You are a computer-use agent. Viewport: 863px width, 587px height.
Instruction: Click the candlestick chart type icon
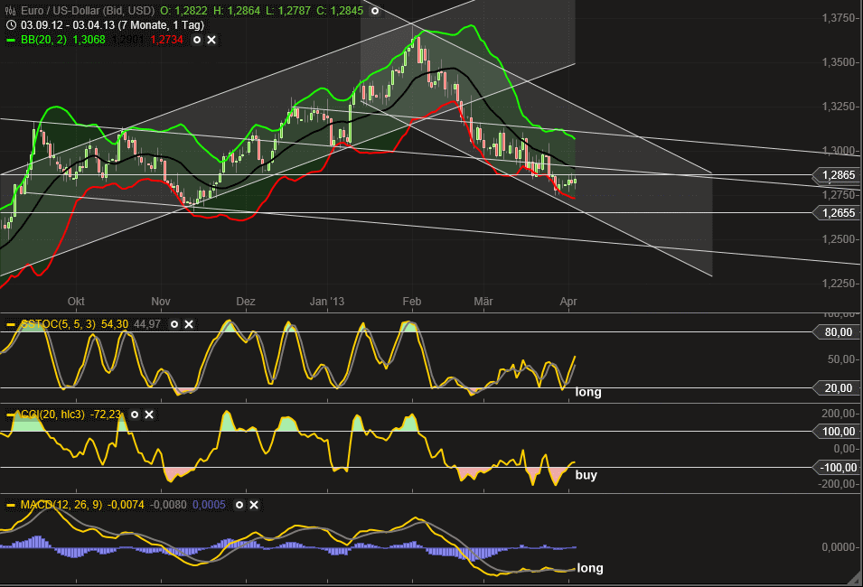click(x=11, y=11)
